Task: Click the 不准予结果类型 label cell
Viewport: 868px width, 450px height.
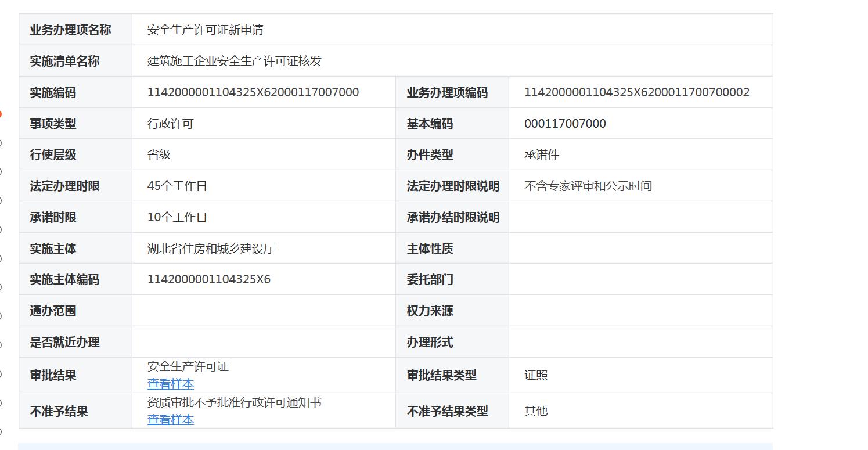Action: click(x=452, y=411)
